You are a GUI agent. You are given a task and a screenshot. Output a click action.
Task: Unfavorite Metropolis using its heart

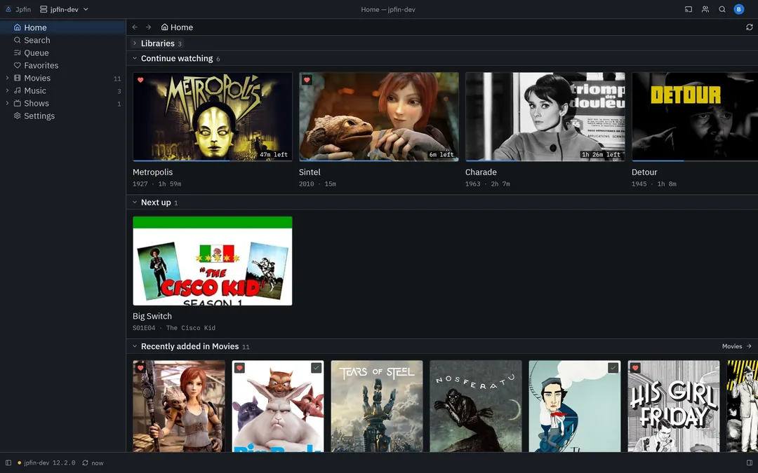(x=140, y=80)
